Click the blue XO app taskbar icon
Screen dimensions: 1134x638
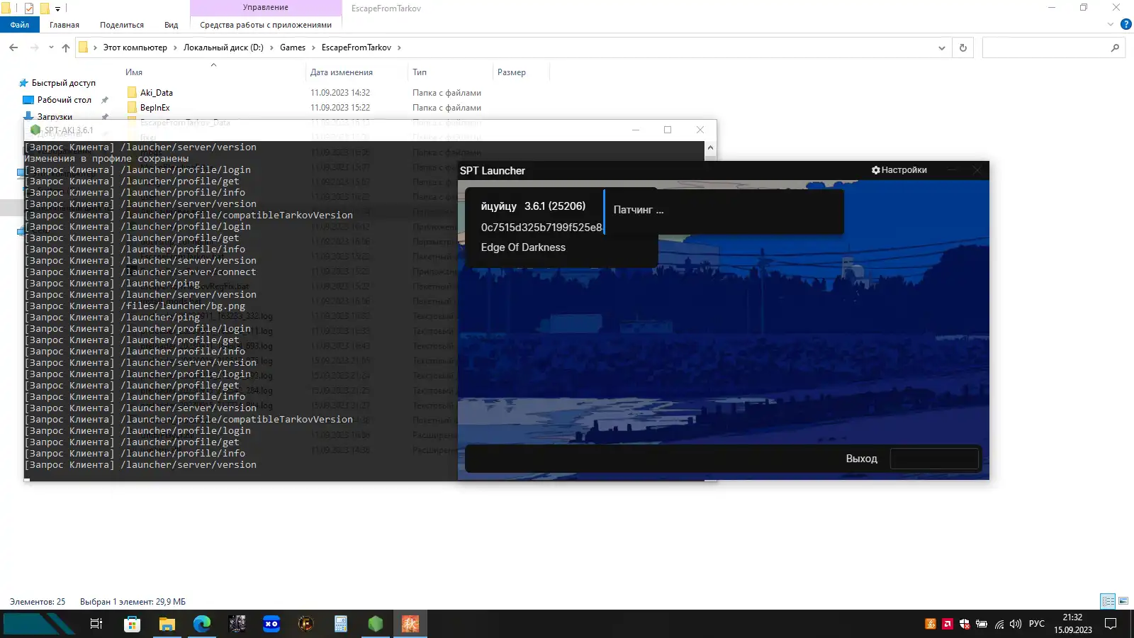pyautogui.click(x=271, y=624)
